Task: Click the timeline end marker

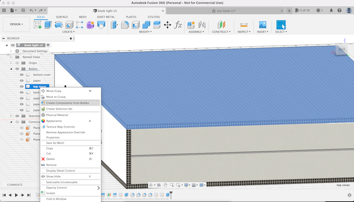Action: tap(171, 195)
